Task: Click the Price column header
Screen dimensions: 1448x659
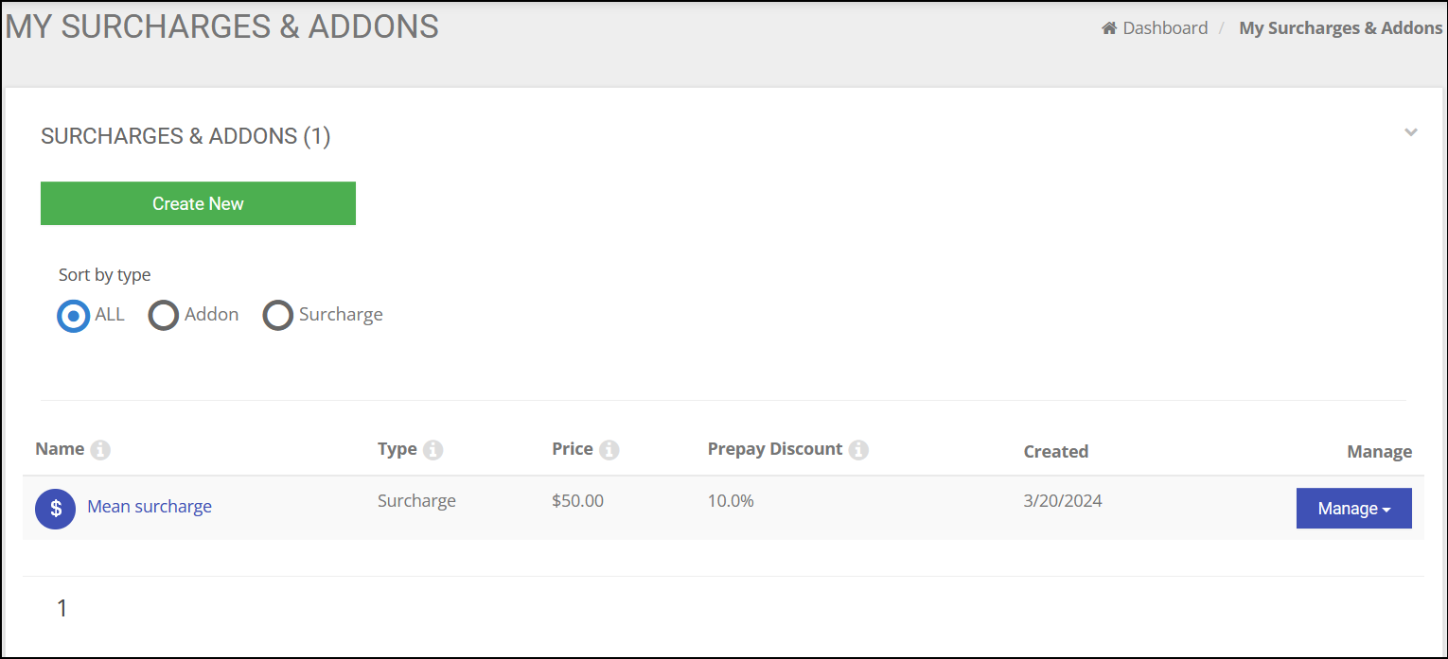Action: tap(573, 449)
